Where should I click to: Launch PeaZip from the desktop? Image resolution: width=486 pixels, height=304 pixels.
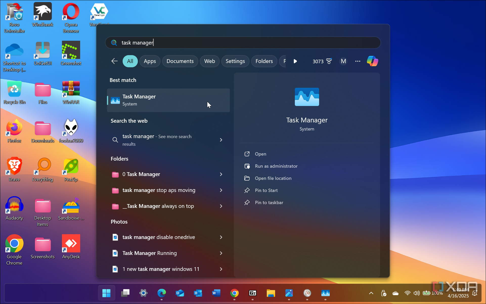(71, 169)
